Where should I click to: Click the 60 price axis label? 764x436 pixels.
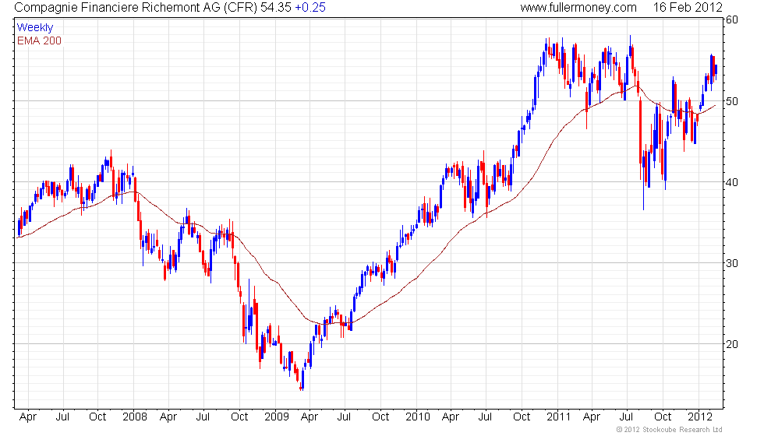(732, 20)
